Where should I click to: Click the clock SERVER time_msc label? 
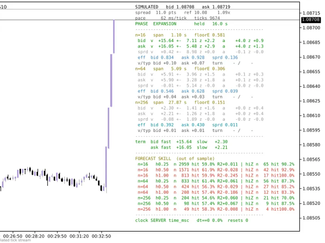point(162,220)
